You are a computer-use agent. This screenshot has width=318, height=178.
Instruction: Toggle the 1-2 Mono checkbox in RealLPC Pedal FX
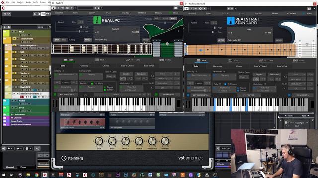pos(92,83)
